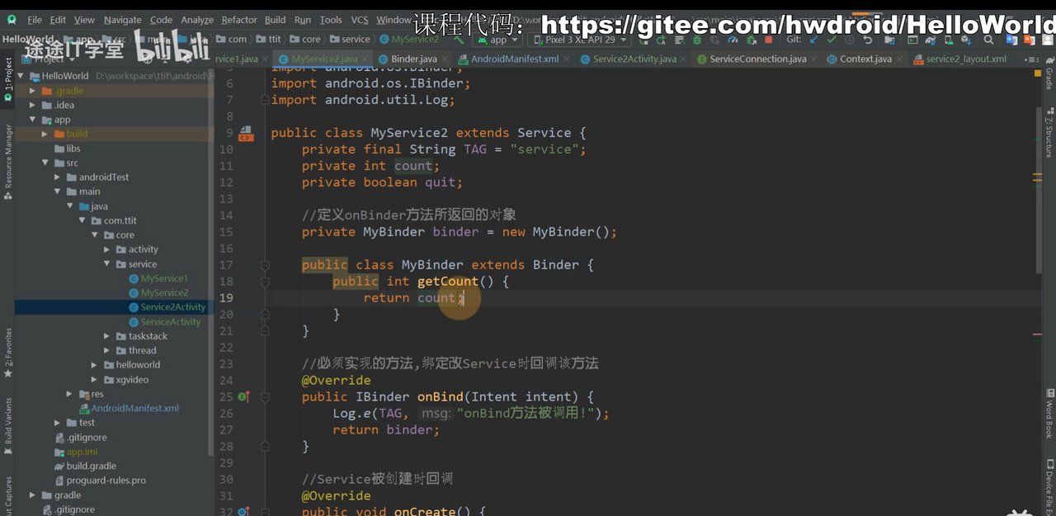Open the Pixel 3 XL API 29 device dropdown
Image resolution: width=1056 pixels, height=516 pixels.
click(580, 40)
